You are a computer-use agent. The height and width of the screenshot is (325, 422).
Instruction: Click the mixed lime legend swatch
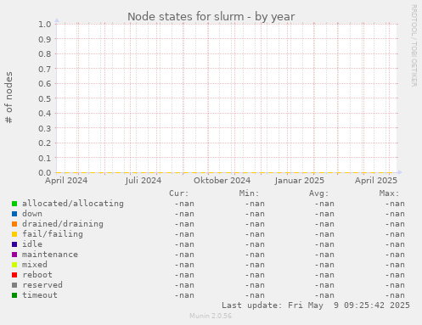coord(14,265)
